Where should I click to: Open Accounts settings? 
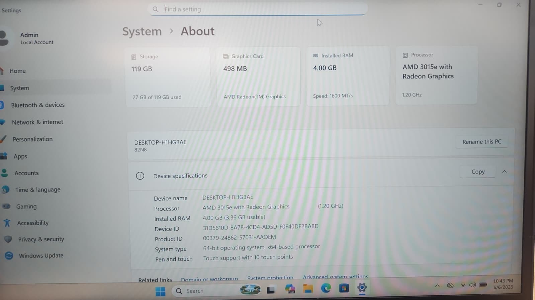pyautogui.click(x=26, y=173)
